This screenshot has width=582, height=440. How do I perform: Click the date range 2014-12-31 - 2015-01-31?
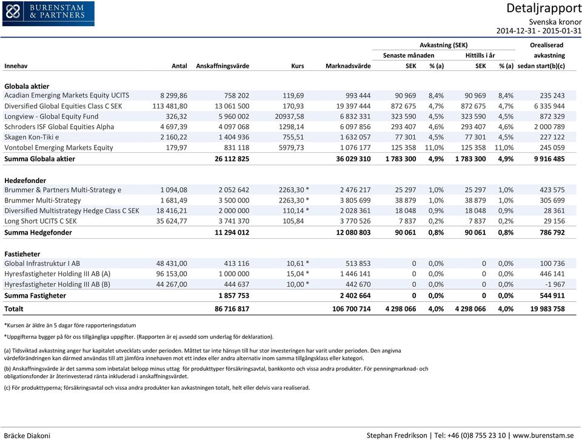[538, 31]
